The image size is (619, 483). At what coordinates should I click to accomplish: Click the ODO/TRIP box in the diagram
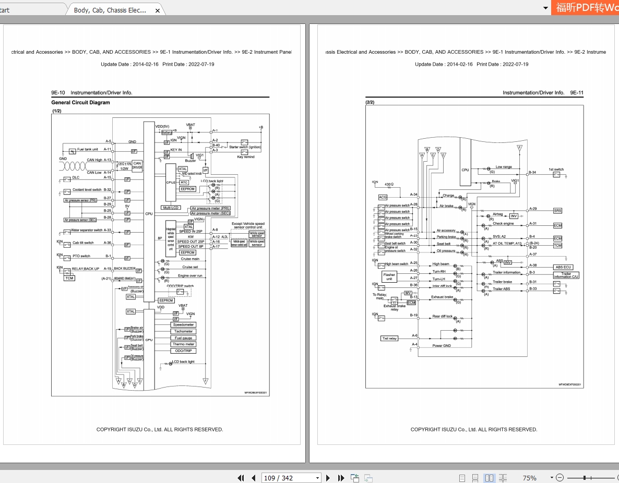click(x=184, y=351)
